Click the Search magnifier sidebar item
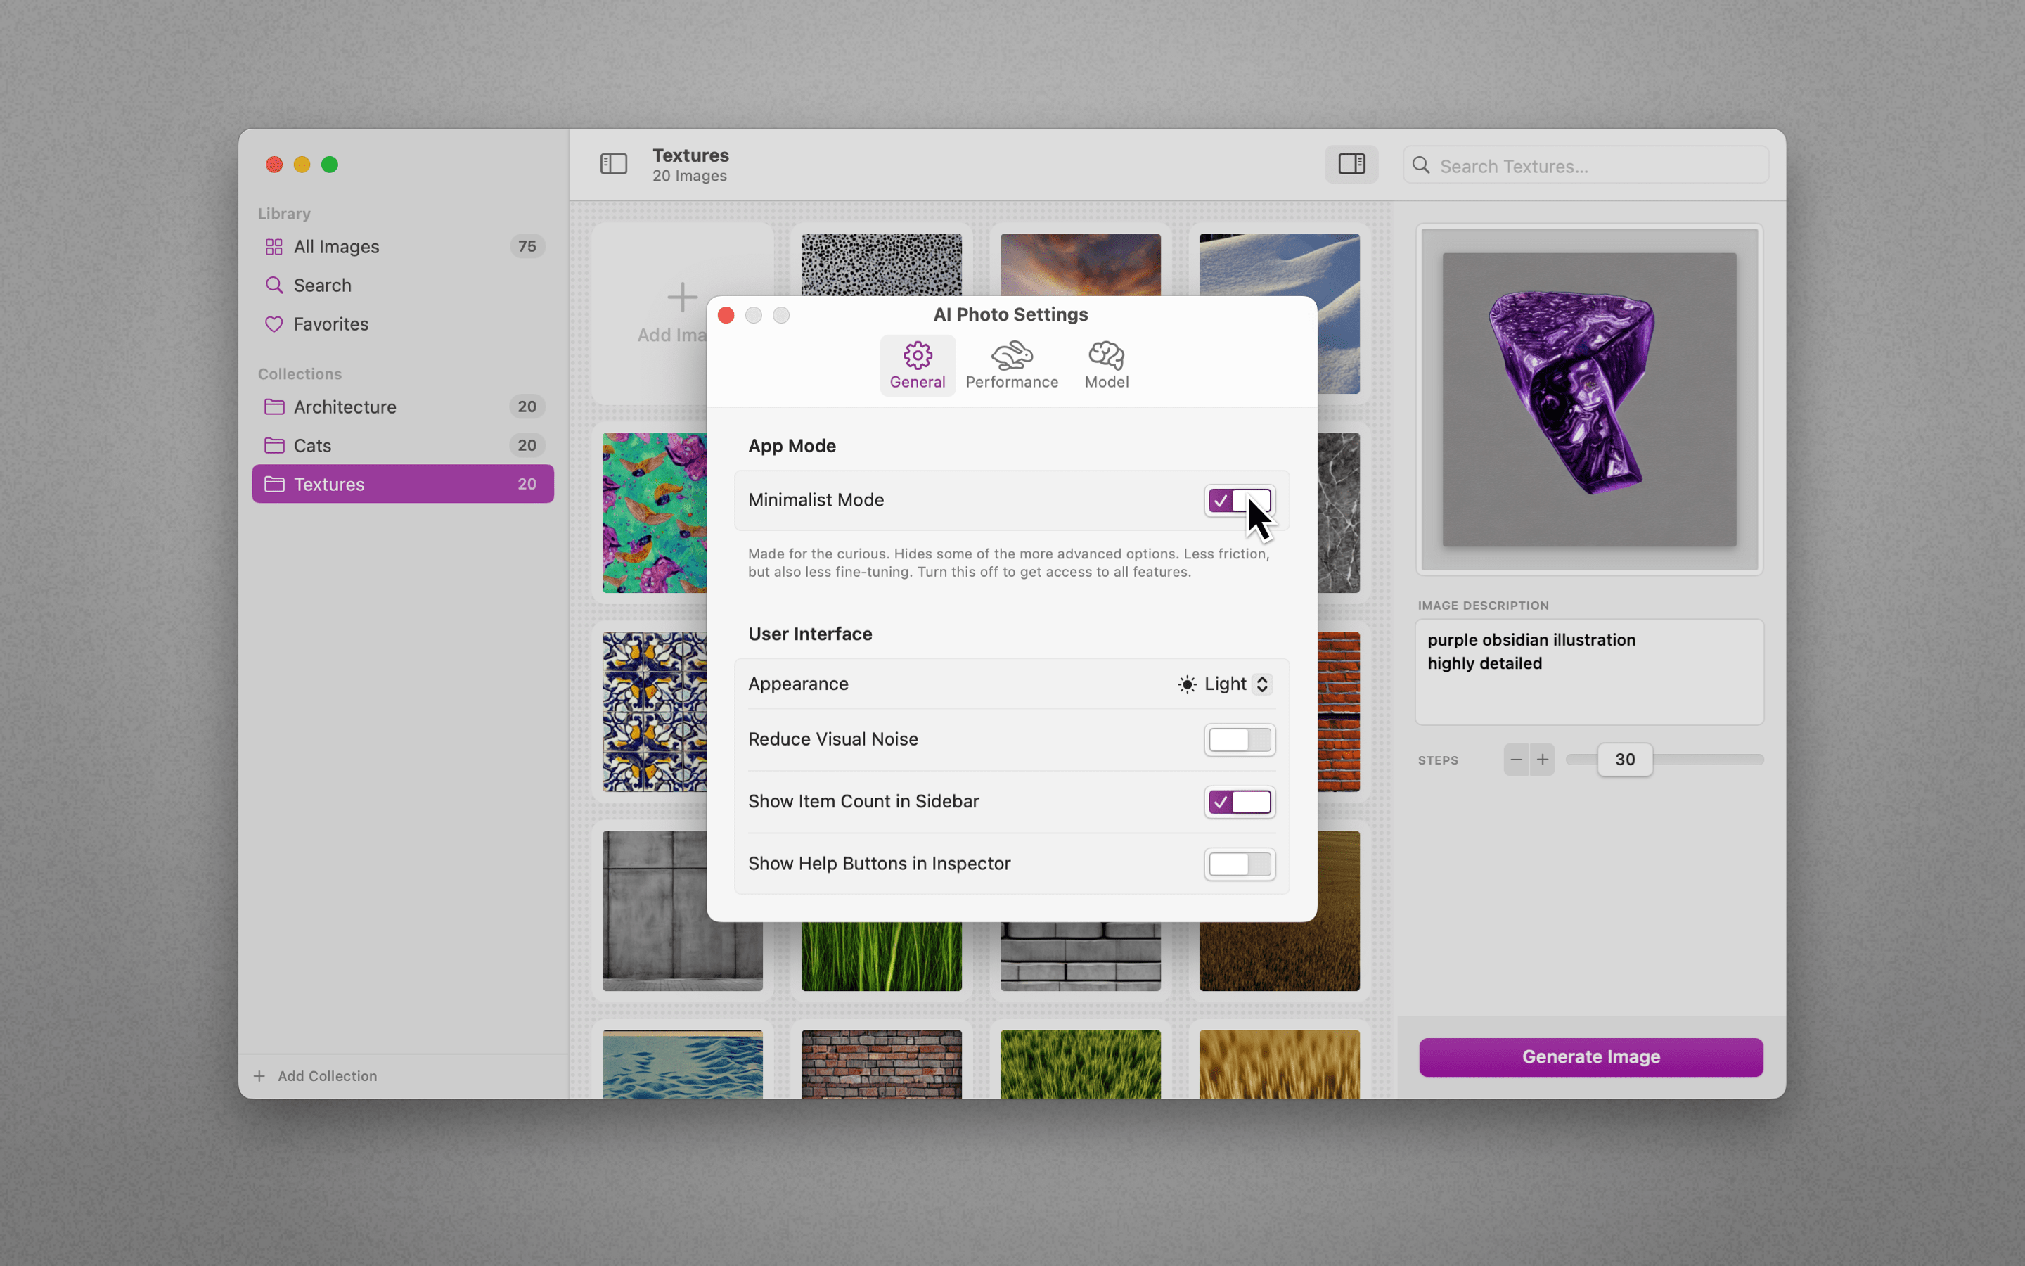Screen dimensions: 2025x1266 pos(322,286)
